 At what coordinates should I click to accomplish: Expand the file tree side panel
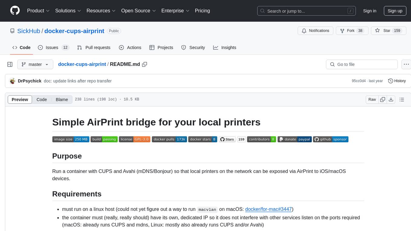click(x=10, y=64)
